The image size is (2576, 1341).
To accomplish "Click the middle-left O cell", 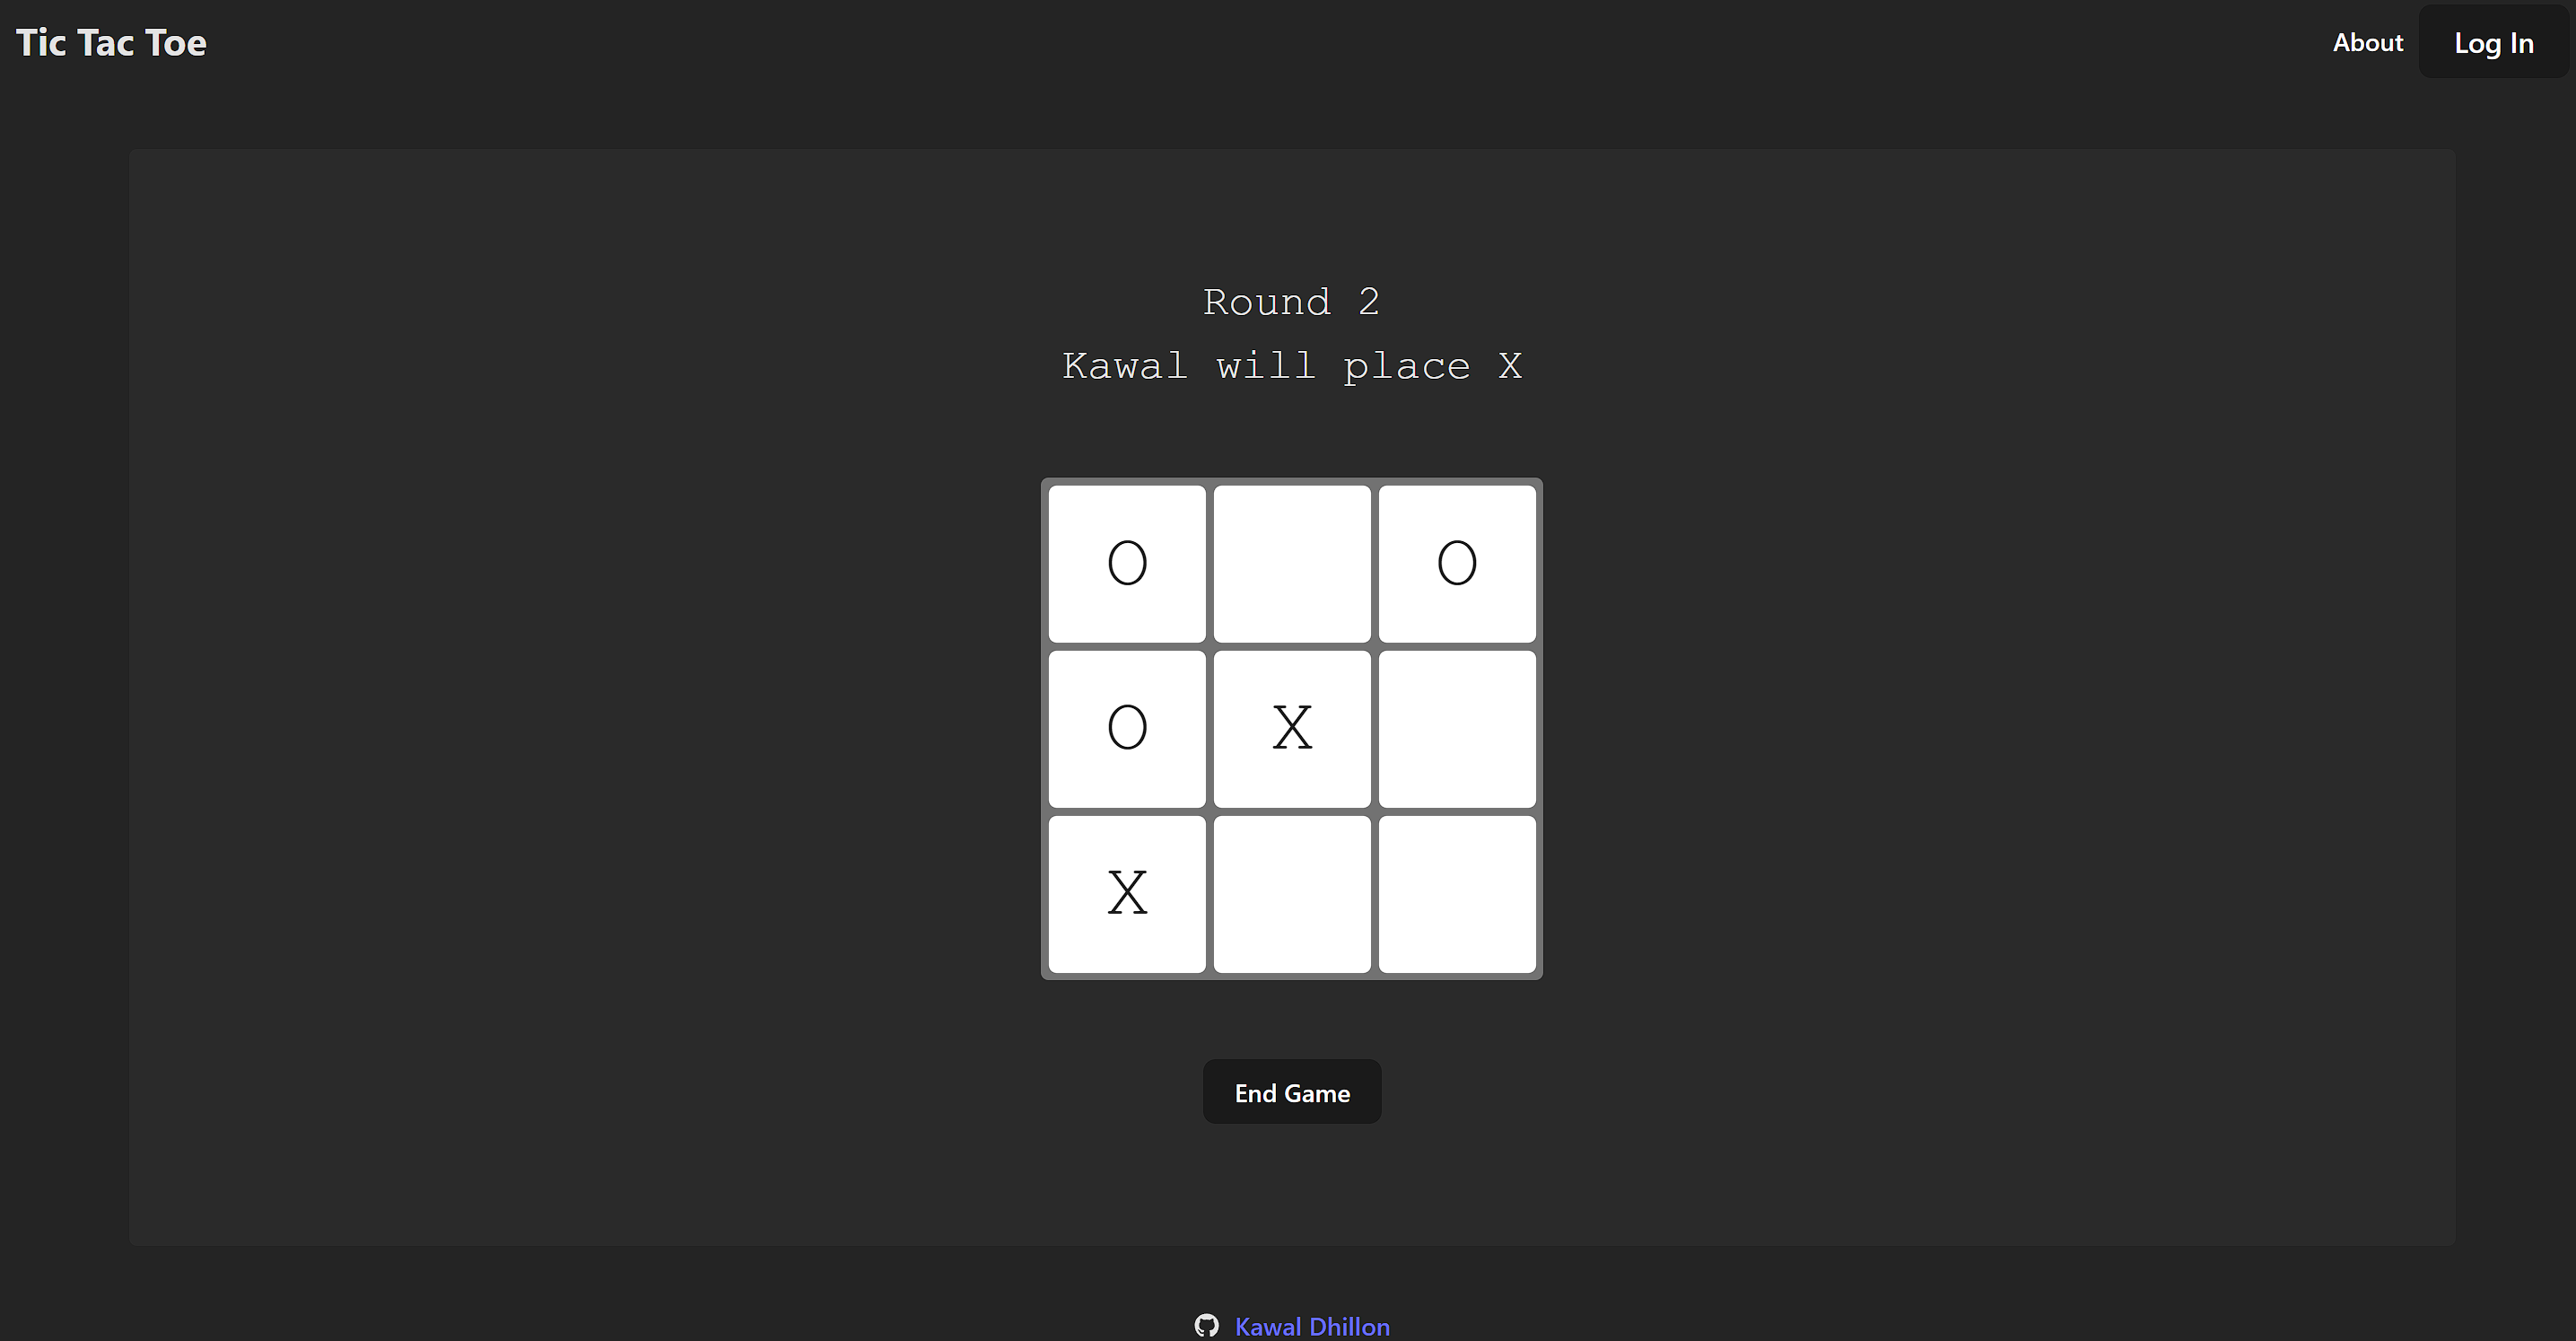I will coord(1128,729).
